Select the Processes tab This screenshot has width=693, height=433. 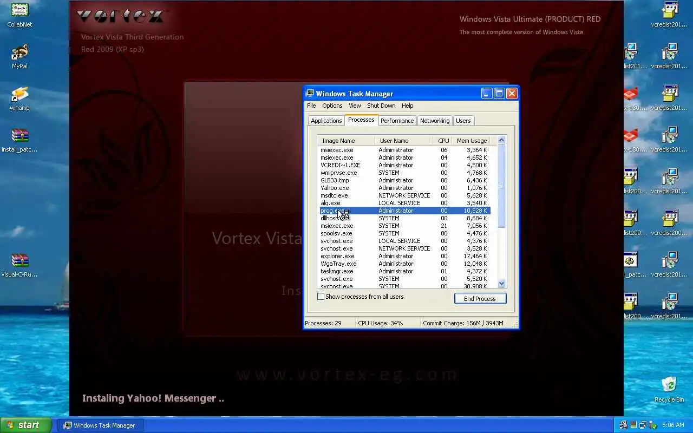tap(361, 120)
